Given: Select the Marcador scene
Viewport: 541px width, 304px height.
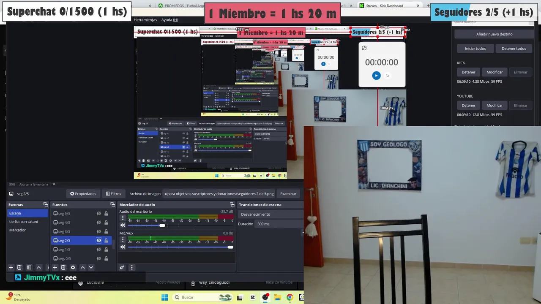Looking at the screenshot, I should [27, 230].
